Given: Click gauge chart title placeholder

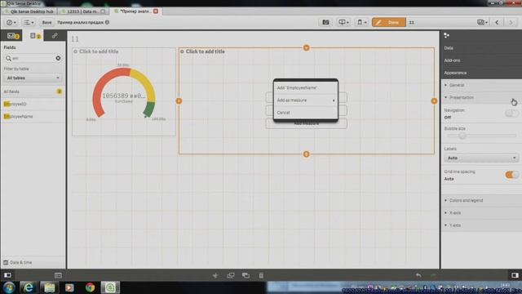Looking at the screenshot, I should (x=99, y=51).
